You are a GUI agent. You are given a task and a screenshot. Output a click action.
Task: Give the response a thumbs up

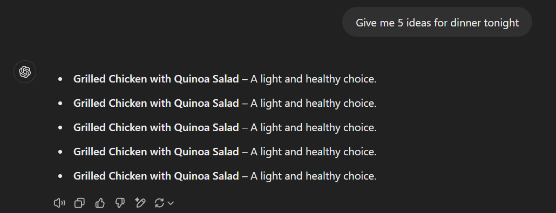coord(100,203)
